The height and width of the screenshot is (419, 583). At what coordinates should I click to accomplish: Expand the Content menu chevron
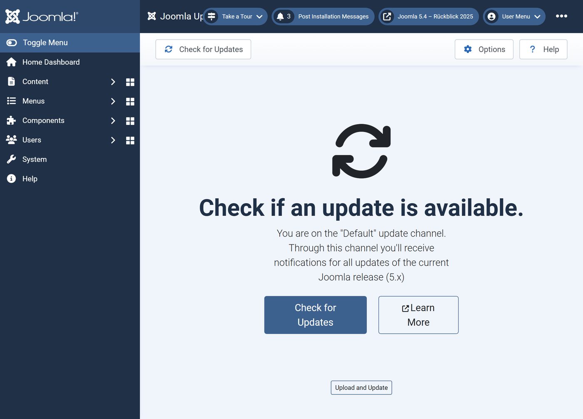click(113, 82)
